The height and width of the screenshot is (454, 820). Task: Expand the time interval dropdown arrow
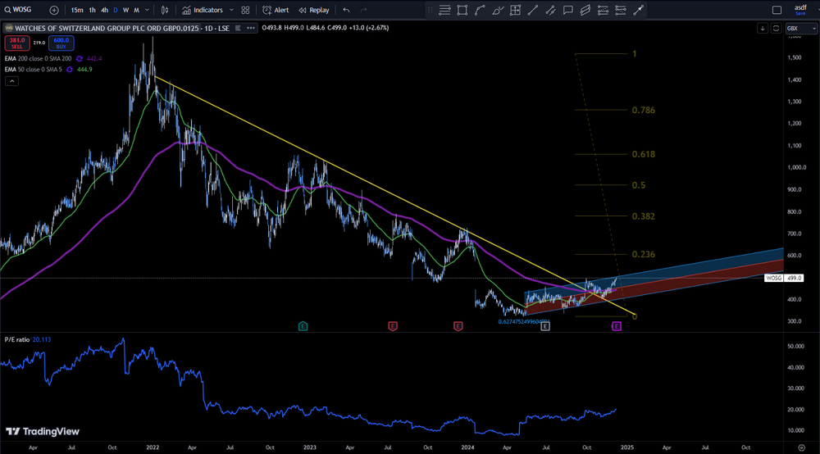tap(147, 10)
